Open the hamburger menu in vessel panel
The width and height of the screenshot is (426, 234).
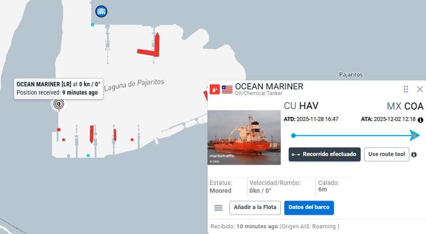coord(218,208)
